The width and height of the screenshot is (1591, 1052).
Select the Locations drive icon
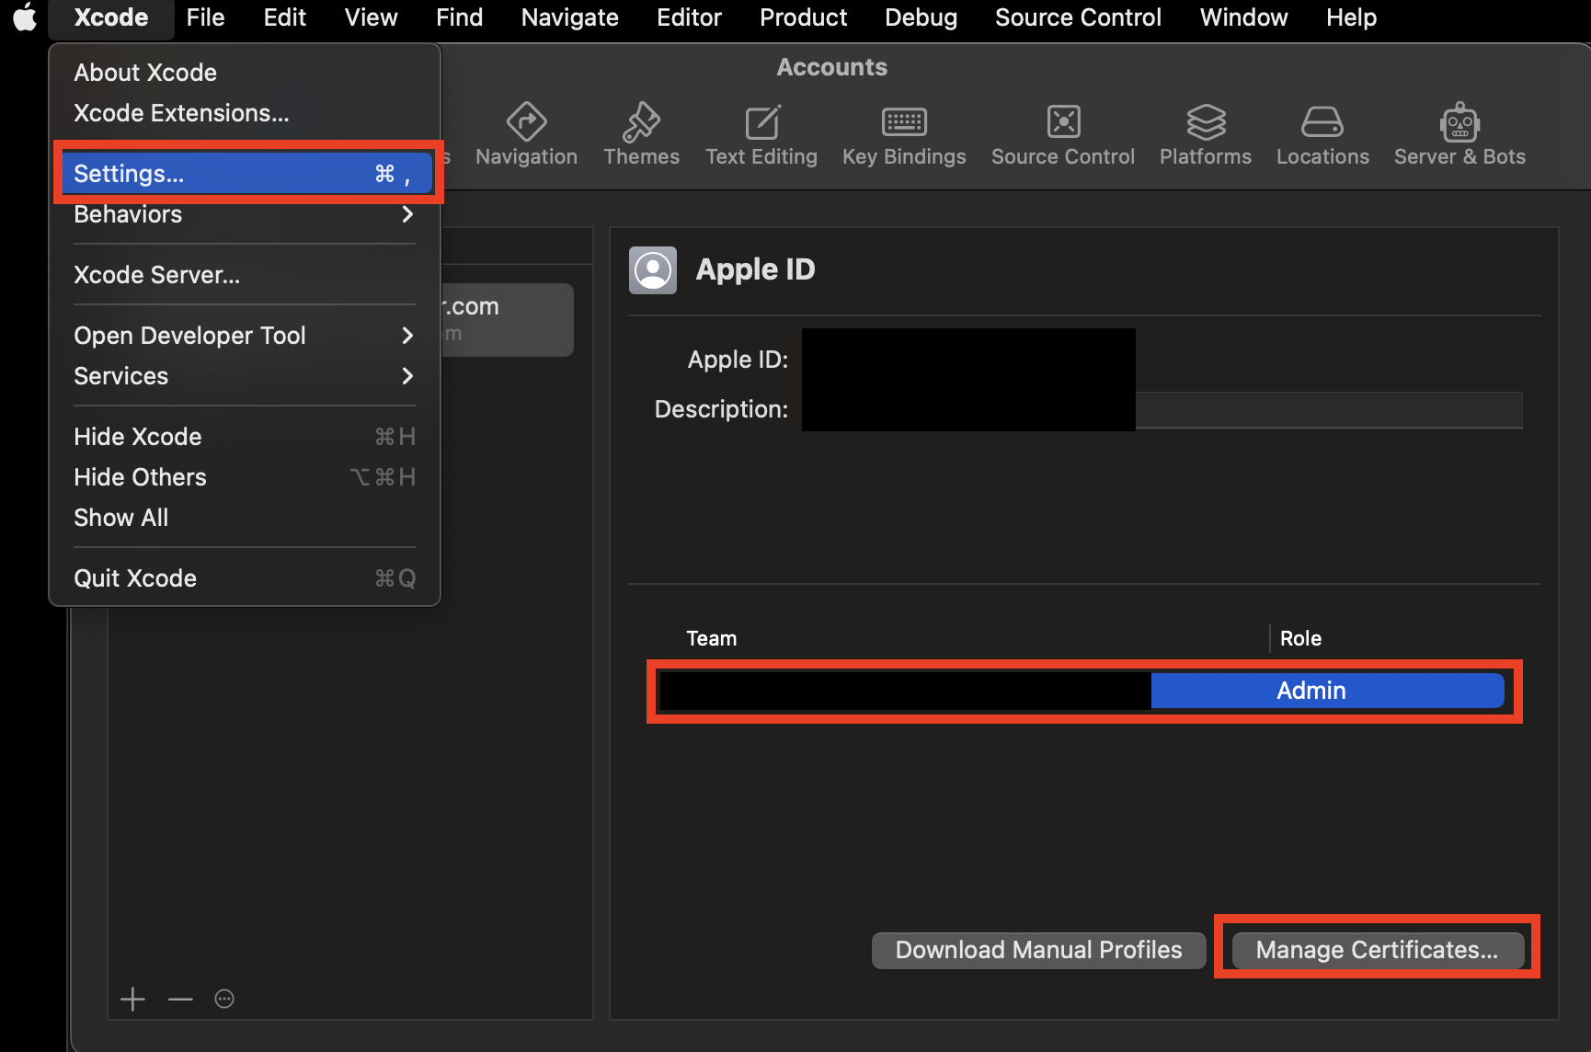click(1322, 121)
